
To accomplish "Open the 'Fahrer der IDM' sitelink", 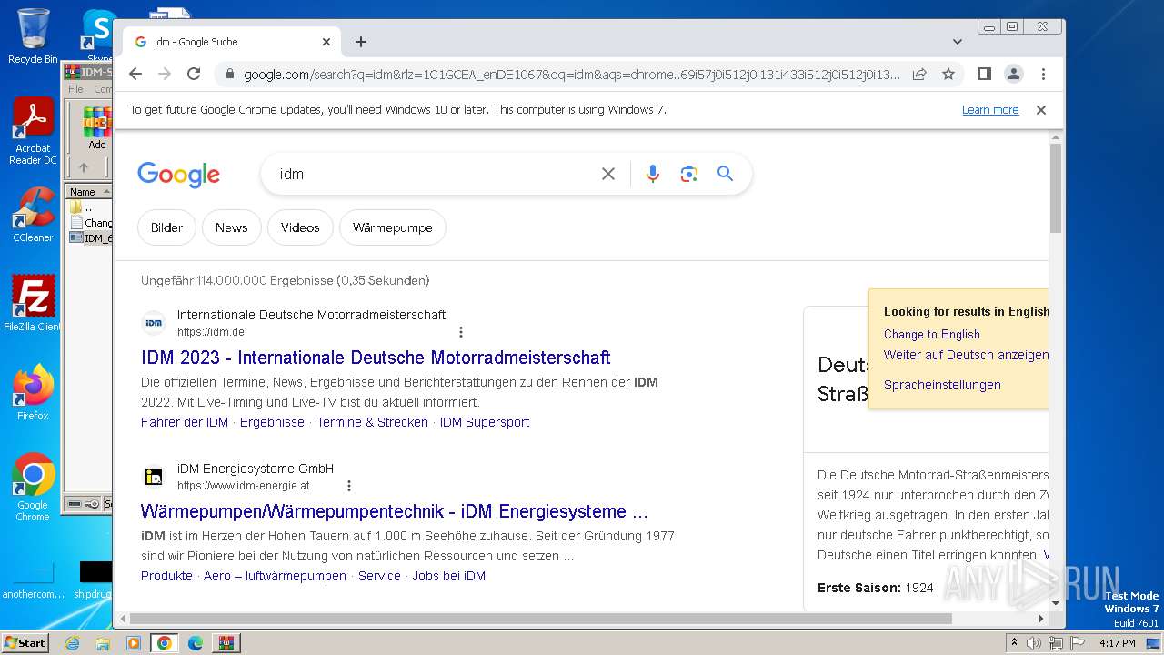I will 185,422.
